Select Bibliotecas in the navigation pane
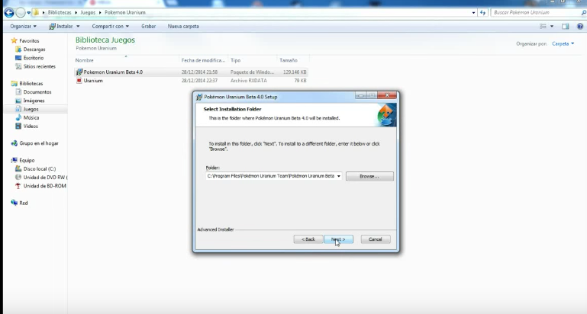The height and width of the screenshot is (314, 587). 27,83
